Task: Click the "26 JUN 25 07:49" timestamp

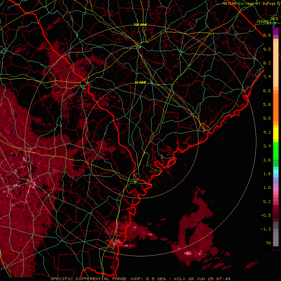Action: 209,279
